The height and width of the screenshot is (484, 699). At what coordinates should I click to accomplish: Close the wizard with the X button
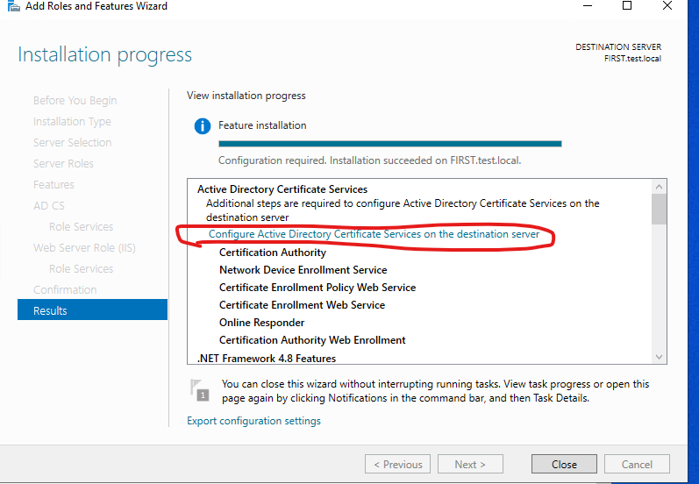[667, 6]
